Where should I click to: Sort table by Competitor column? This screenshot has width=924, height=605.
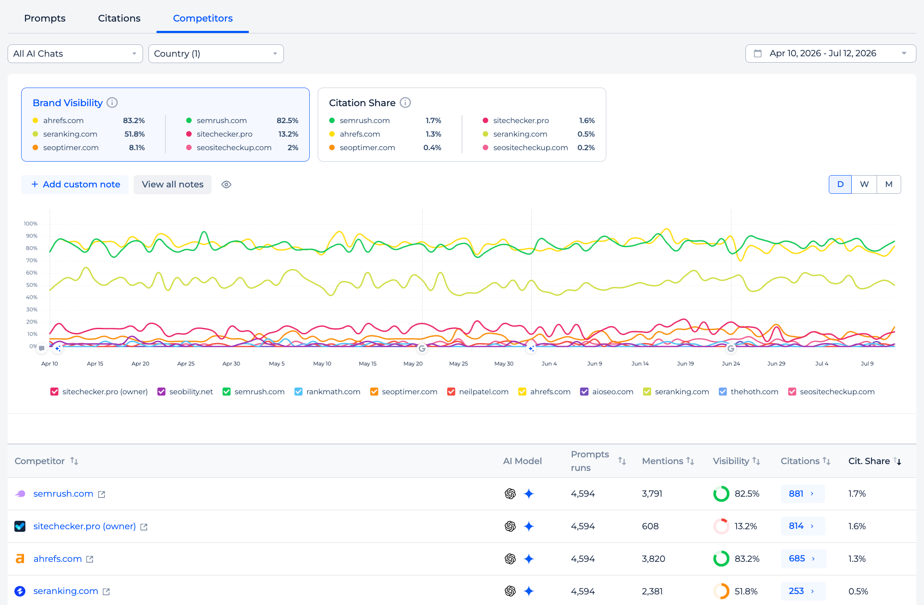click(74, 461)
